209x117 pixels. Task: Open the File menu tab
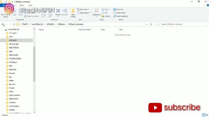pyautogui.click(x=4, y=5)
